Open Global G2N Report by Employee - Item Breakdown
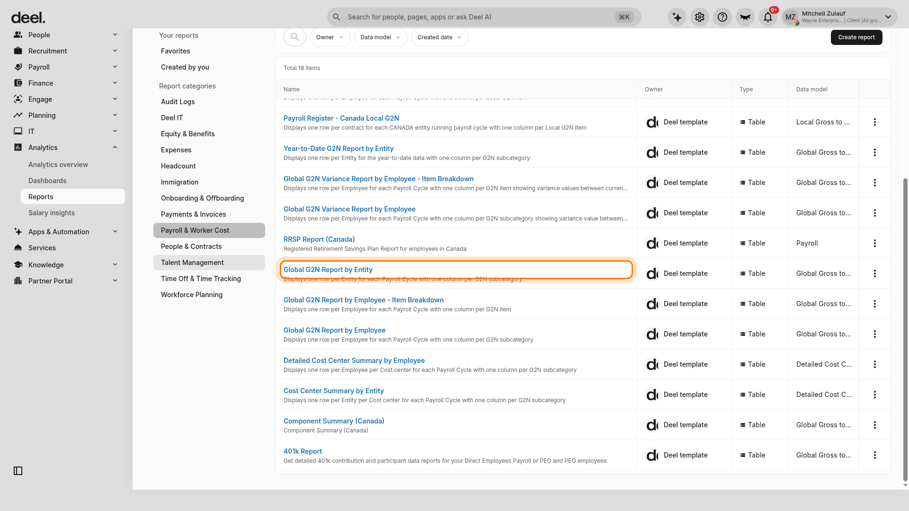Image resolution: width=909 pixels, height=511 pixels. [364, 300]
